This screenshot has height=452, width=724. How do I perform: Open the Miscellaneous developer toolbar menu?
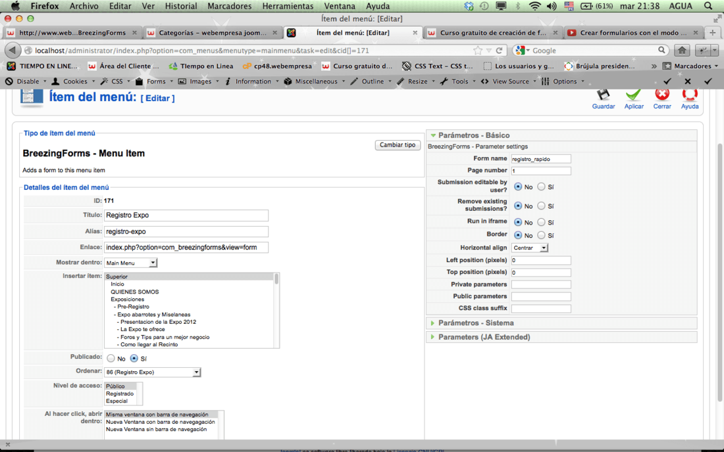315,81
